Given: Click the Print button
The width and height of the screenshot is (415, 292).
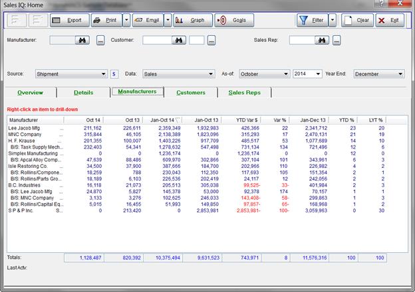Looking at the screenshot, I should pos(106,21).
